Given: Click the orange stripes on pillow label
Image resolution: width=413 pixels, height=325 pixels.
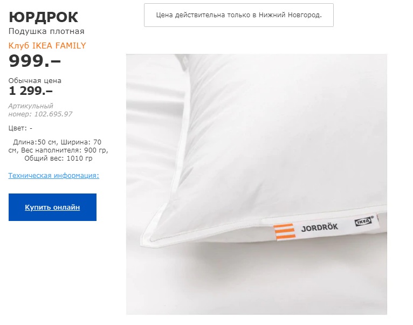Looking at the screenshot, I should [284, 231].
